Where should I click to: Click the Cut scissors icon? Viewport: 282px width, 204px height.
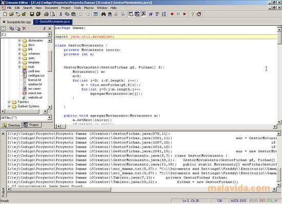point(61,14)
